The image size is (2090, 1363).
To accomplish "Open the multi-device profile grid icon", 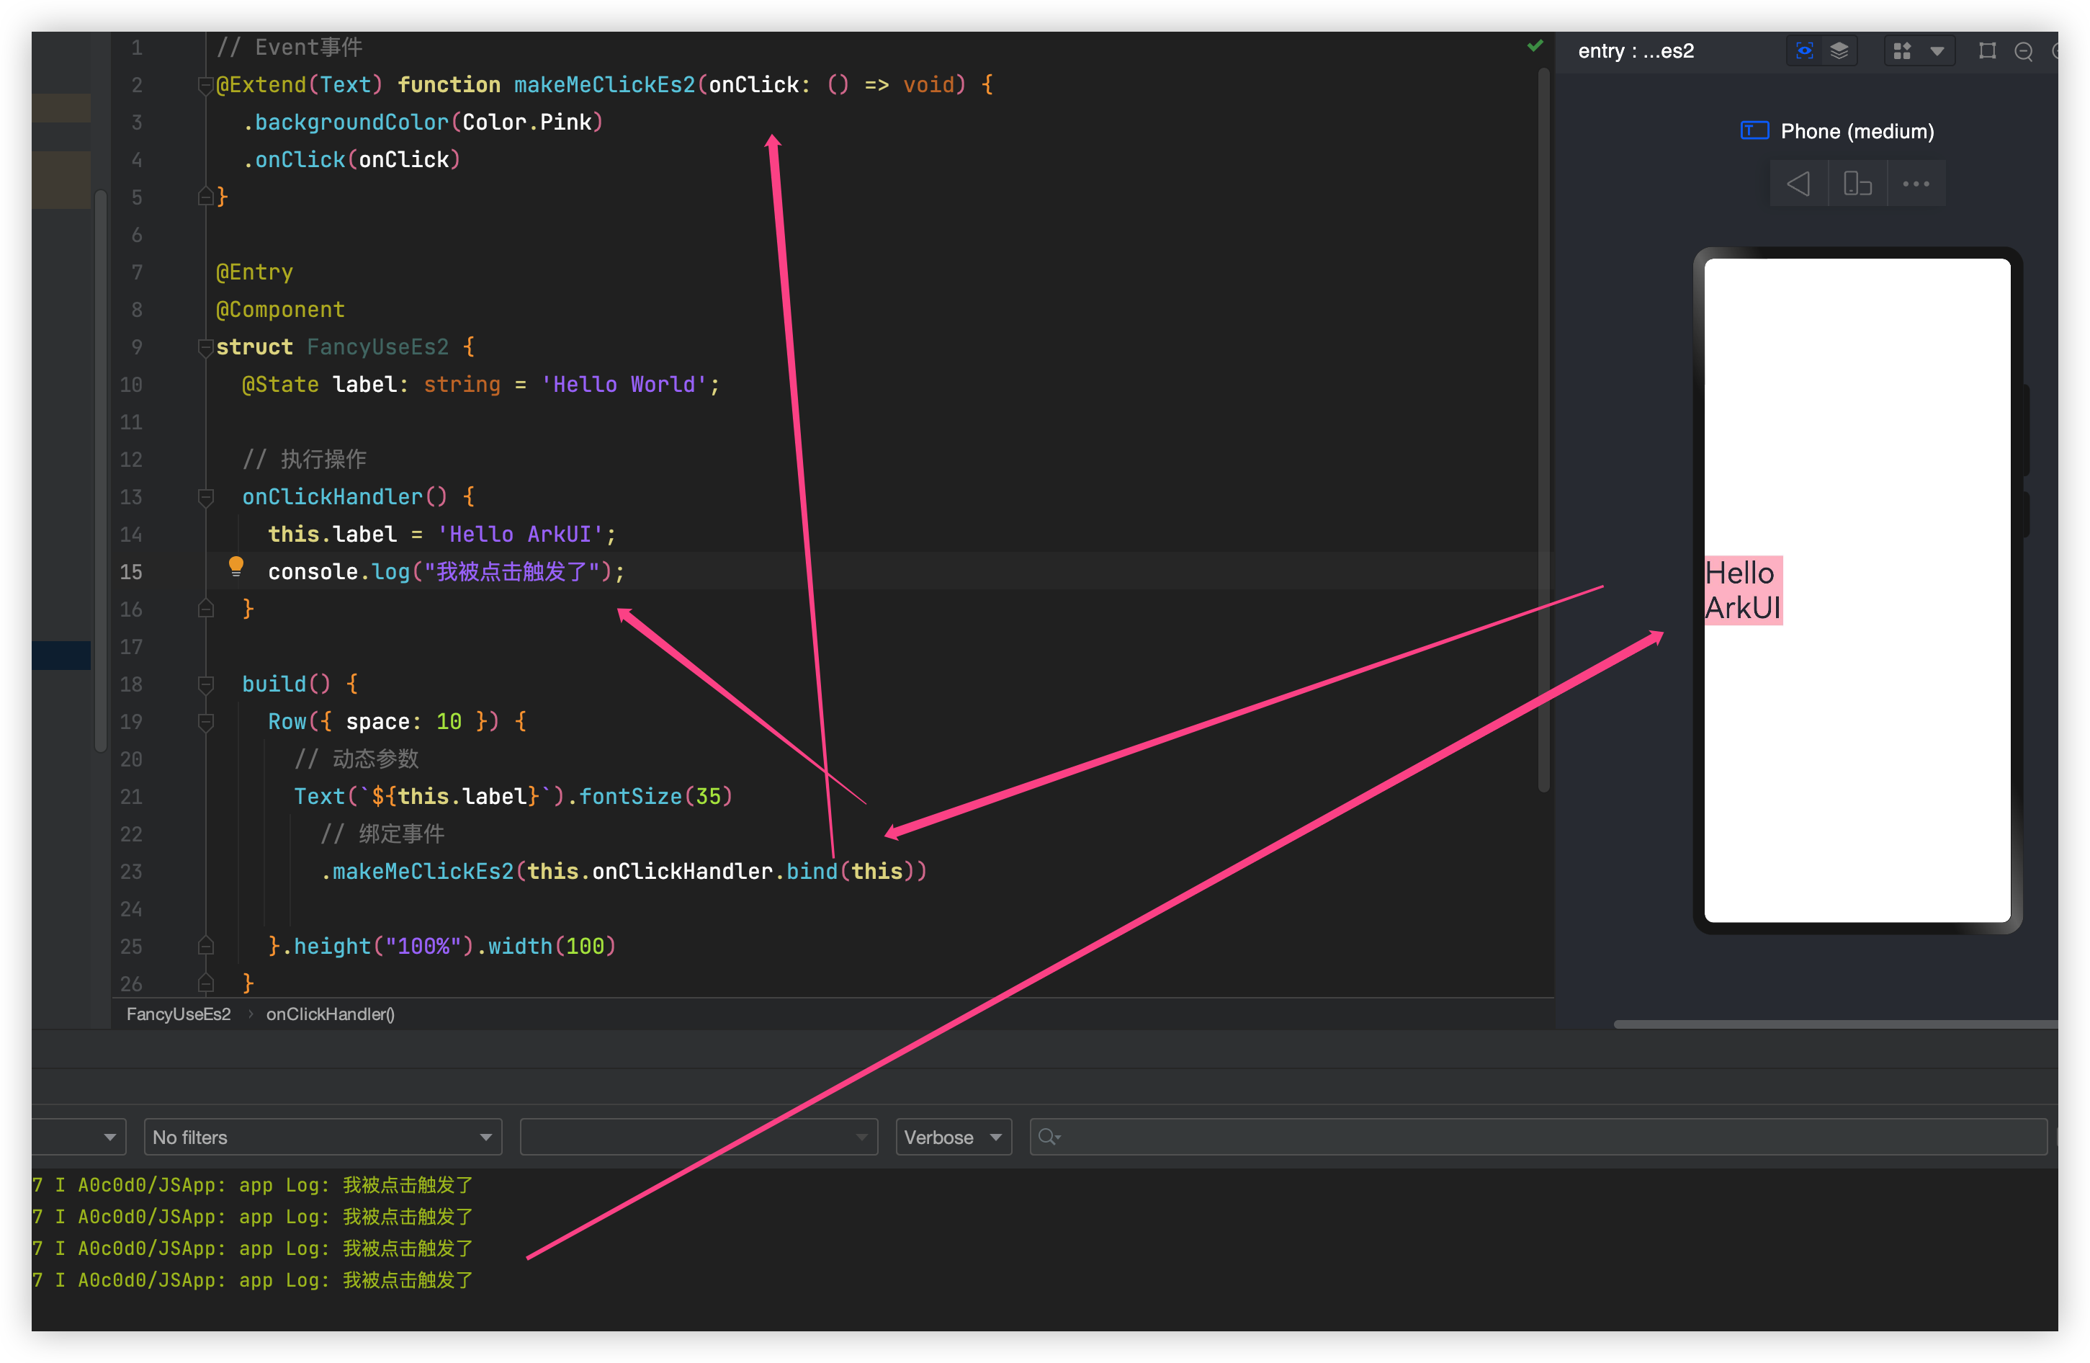I will (x=1902, y=51).
